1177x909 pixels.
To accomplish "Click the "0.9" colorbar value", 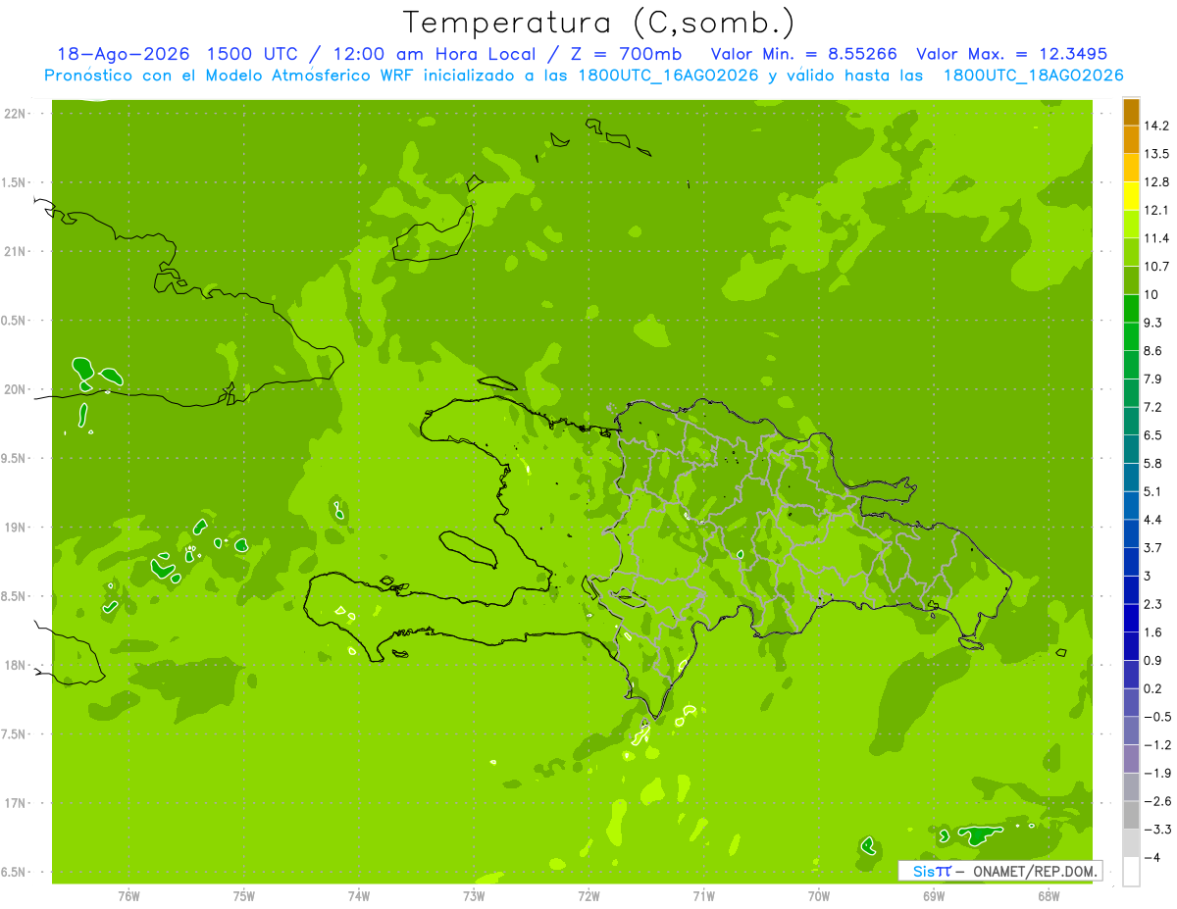I will [1154, 661].
